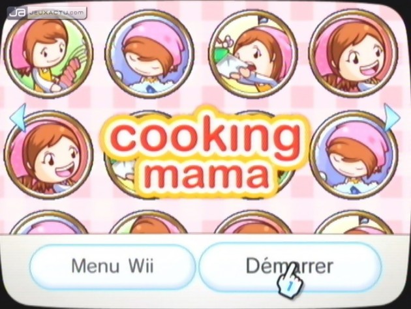Viewport: 411px width, 309px height.
Task: Click the JA logo badge
Action: (x=18, y=12)
